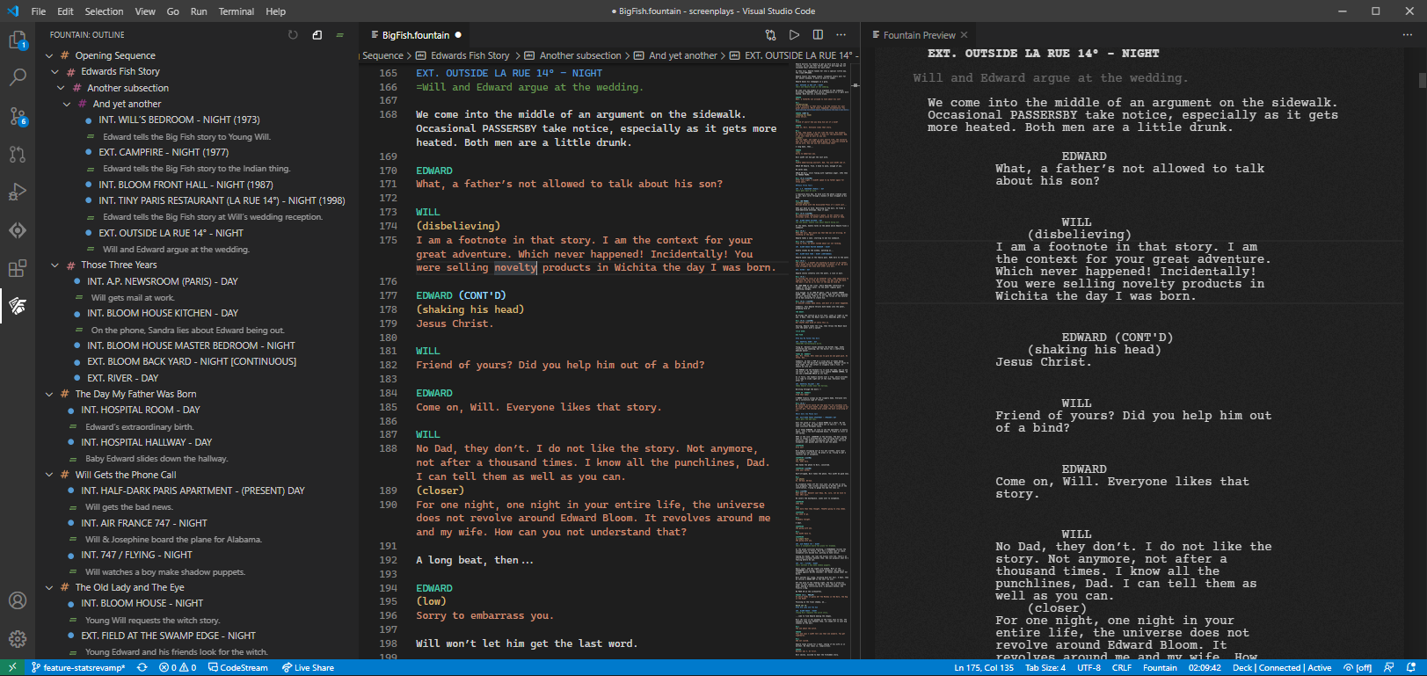The height and width of the screenshot is (676, 1427).
Task: Select UTF-8 encoding in status bar
Action: 1088,668
